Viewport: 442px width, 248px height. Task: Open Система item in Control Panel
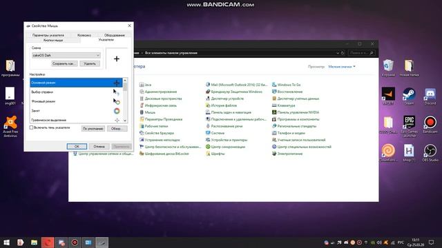click(215, 133)
